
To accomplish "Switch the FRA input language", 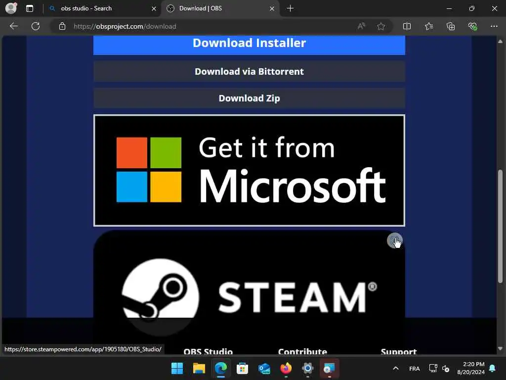I will pyautogui.click(x=415, y=368).
